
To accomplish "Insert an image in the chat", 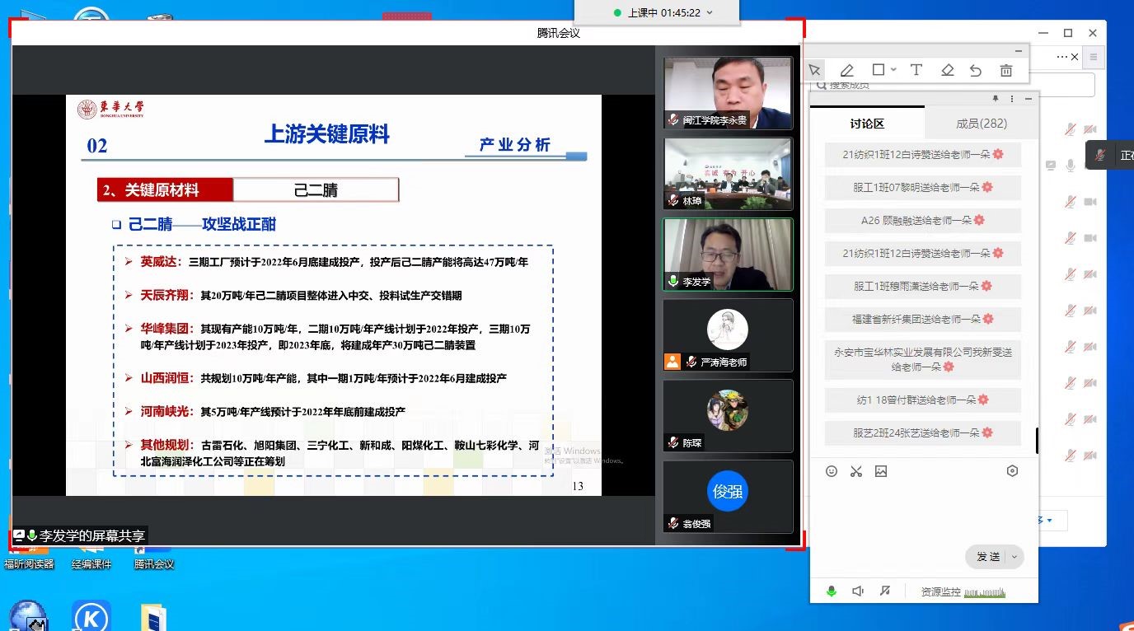I will pyautogui.click(x=881, y=471).
